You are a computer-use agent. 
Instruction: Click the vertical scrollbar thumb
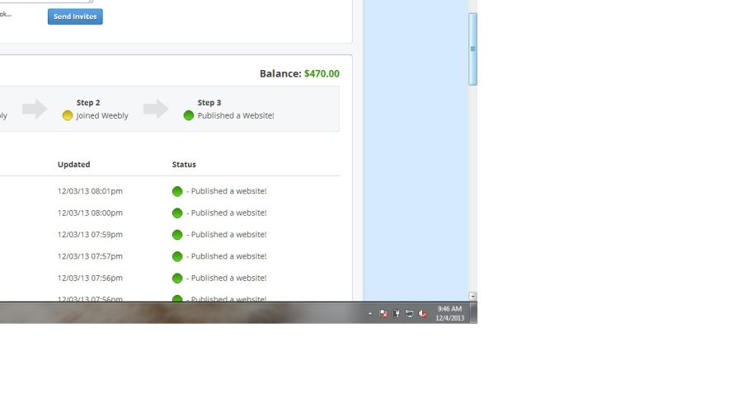pyautogui.click(x=472, y=49)
